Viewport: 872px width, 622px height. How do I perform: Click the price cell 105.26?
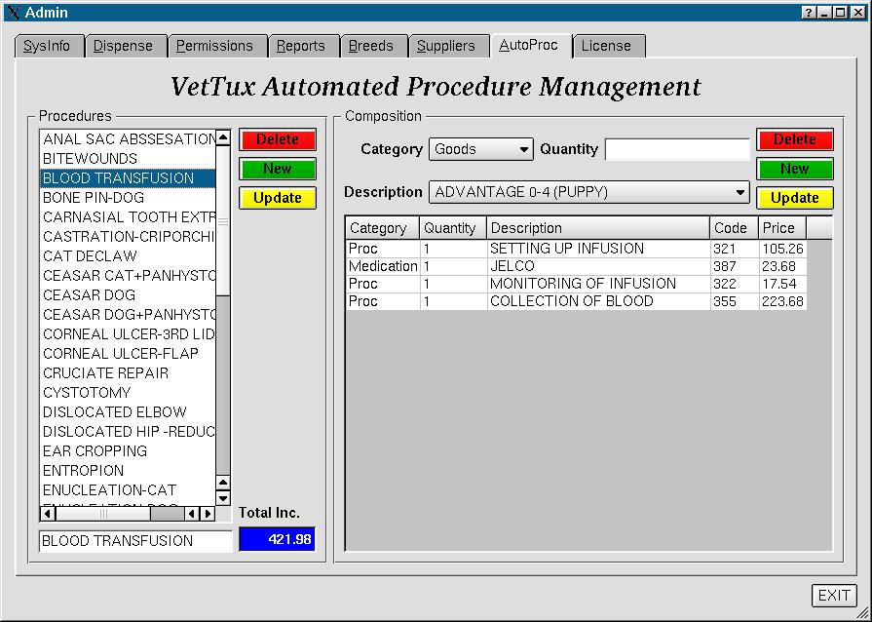coord(782,249)
